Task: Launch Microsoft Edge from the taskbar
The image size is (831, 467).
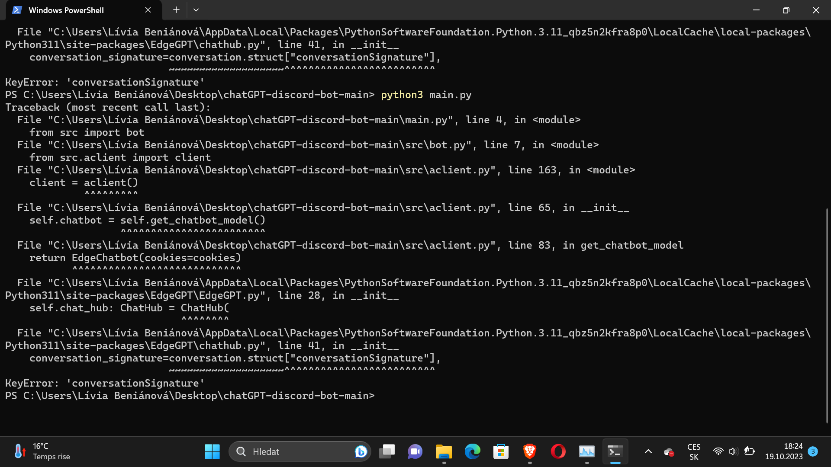Action: coord(472,451)
